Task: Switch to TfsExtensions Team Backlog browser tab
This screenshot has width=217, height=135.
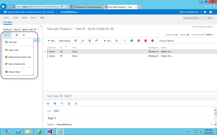Action: point(87,7)
